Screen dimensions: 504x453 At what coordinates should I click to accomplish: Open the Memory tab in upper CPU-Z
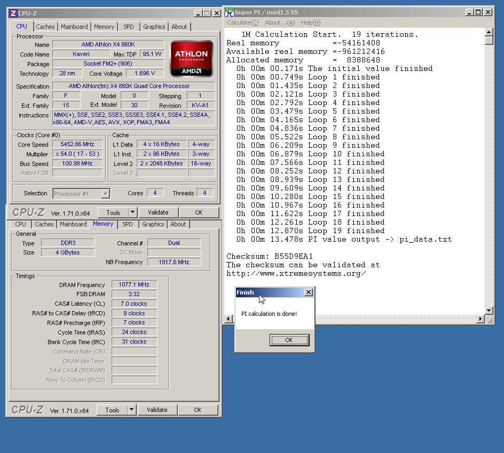click(104, 27)
